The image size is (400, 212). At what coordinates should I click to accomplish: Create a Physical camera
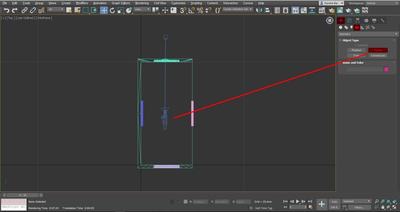tap(356, 50)
